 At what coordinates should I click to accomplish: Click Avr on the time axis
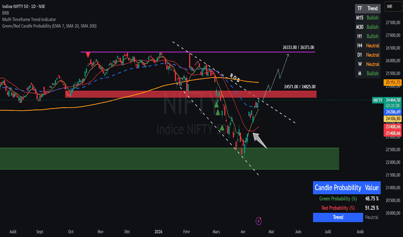[243, 232]
